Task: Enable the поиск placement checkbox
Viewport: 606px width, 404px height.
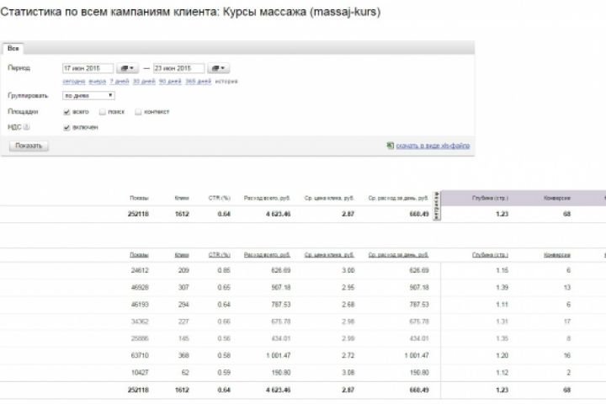Action: (103, 112)
